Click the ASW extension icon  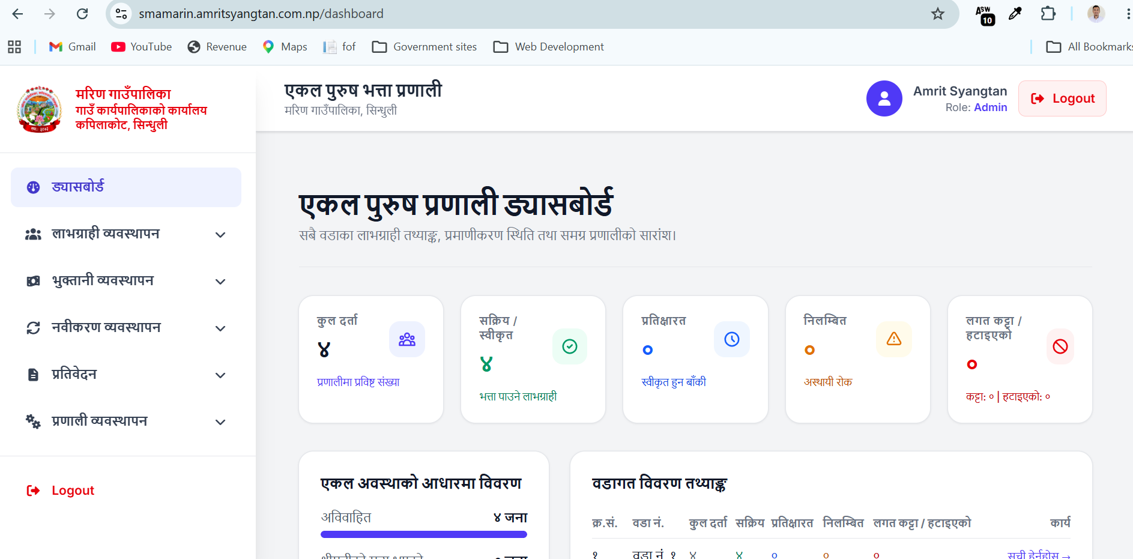tap(985, 16)
